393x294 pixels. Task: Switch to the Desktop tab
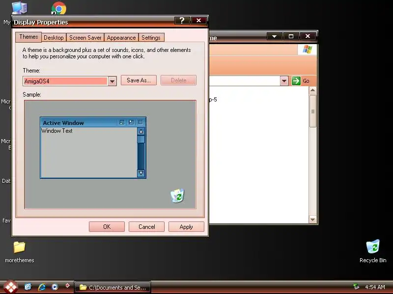click(54, 38)
